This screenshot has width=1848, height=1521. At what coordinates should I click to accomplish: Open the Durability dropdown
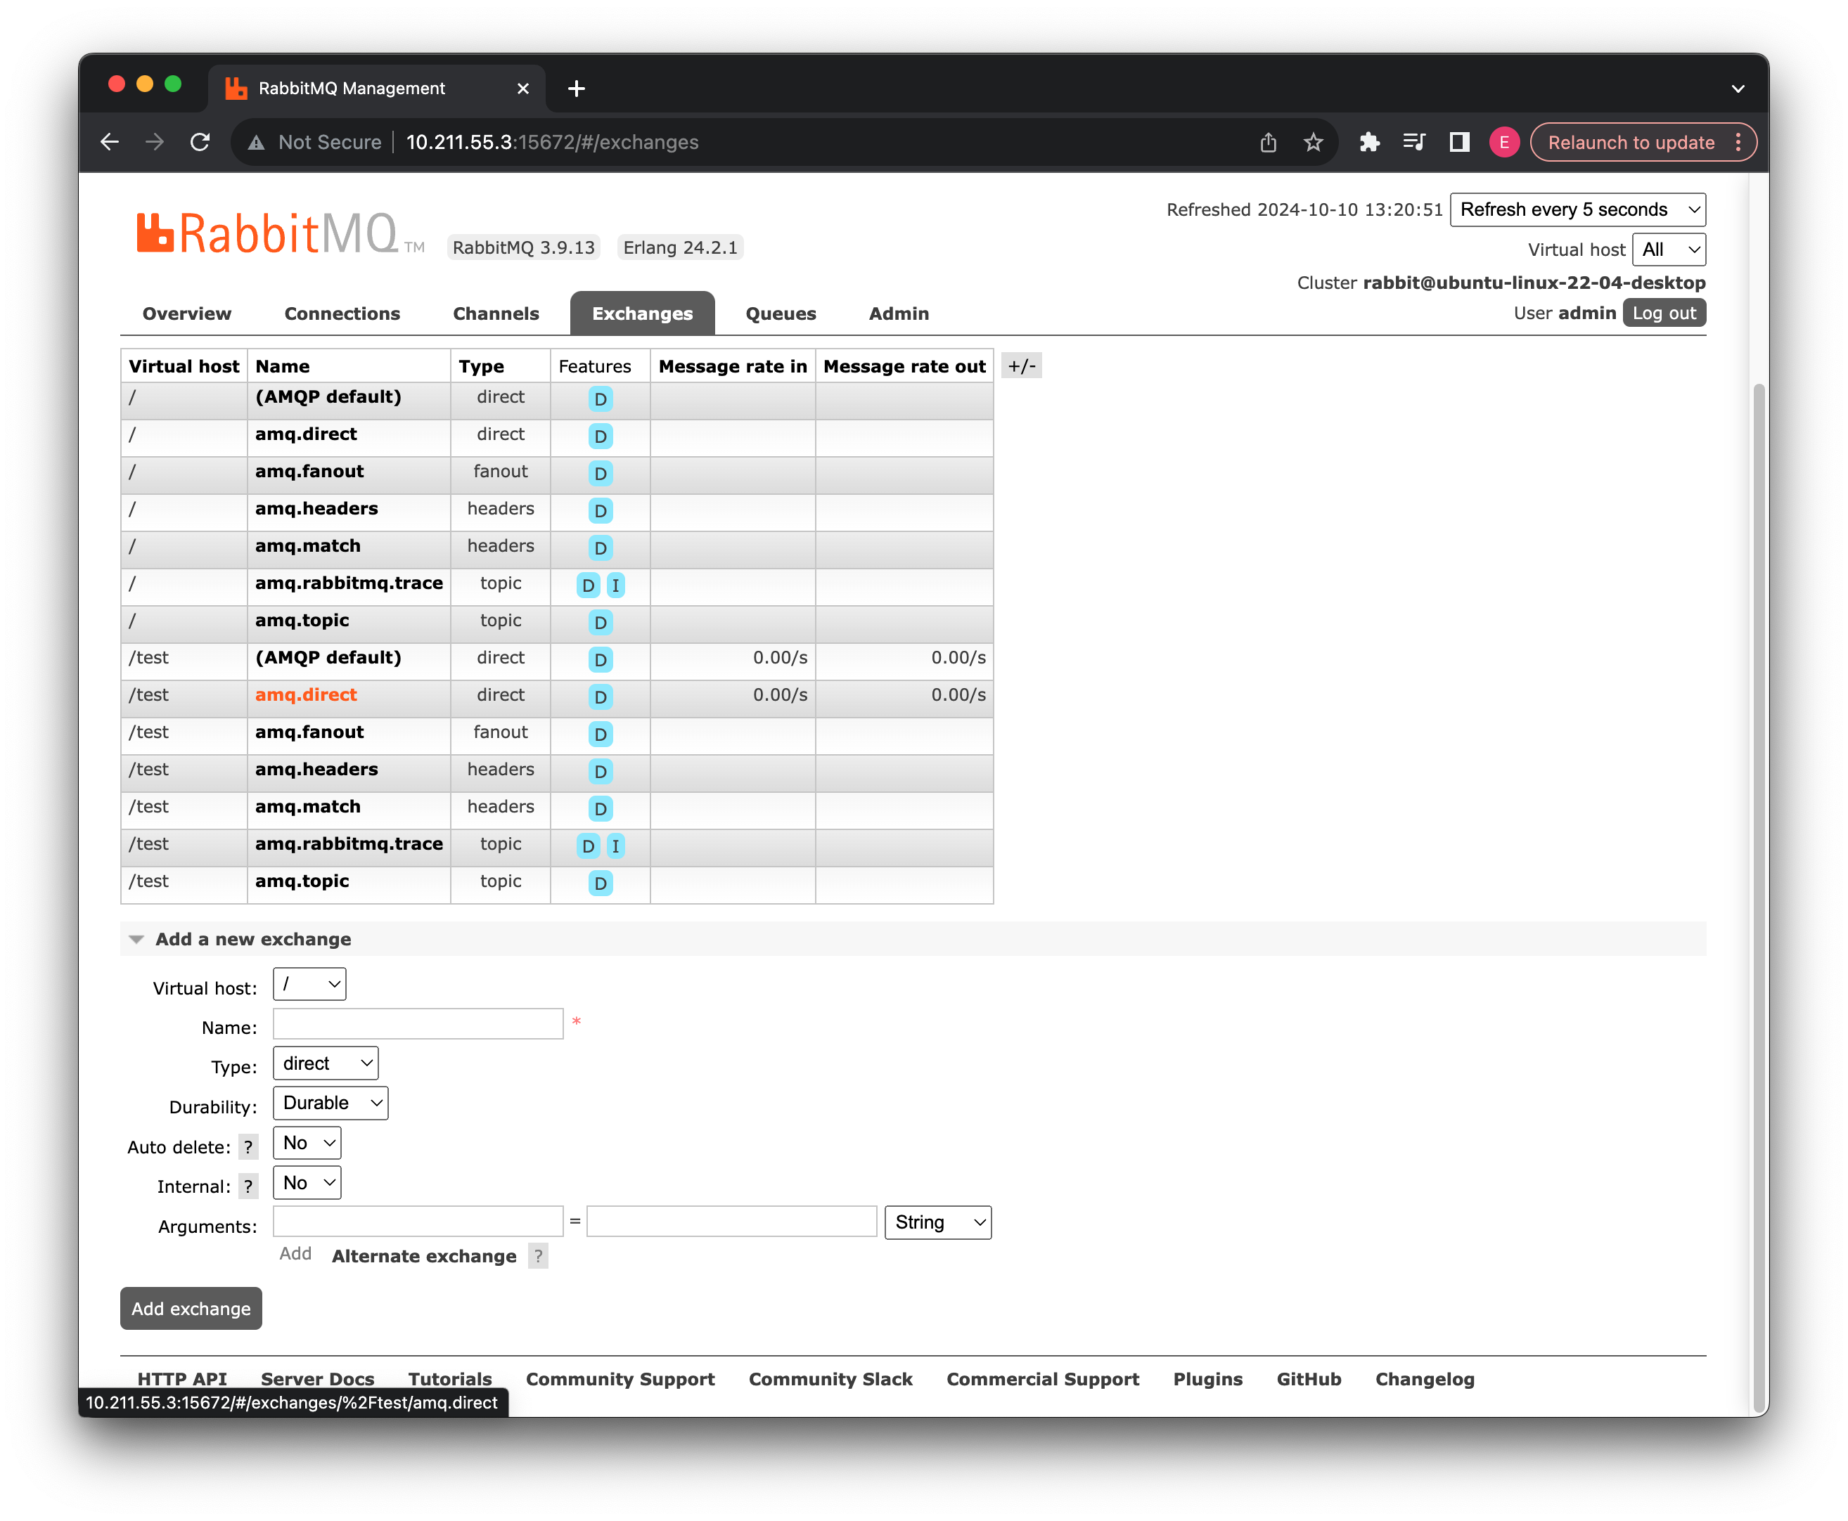point(331,1102)
